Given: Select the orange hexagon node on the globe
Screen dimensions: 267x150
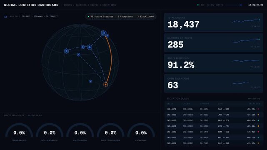Looking at the screenshot, I should 105,85.
